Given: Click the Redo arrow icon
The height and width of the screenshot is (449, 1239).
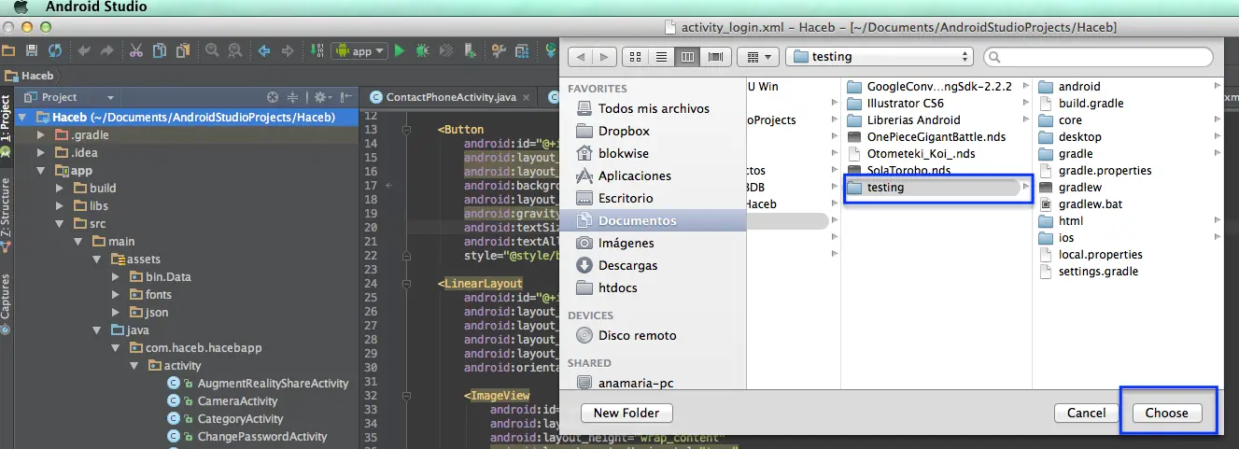Looking at the screenshot, I should click(x=106, y=50).
